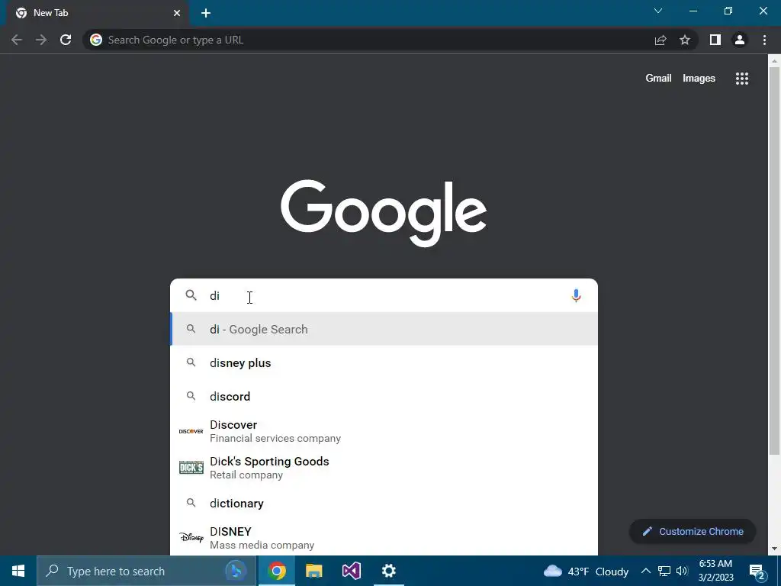The image size is (781, 586).
Task: Open the tab search chevron
Action: 658,11
